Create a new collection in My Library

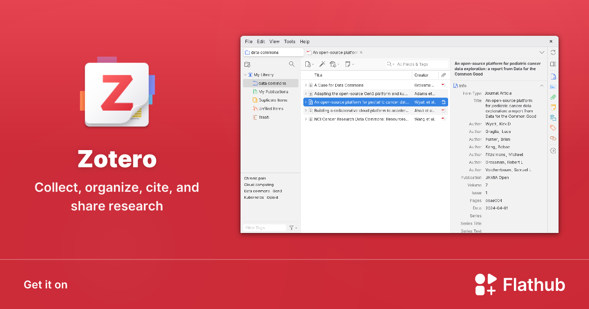pyautogui.click(x=247, y=64)
